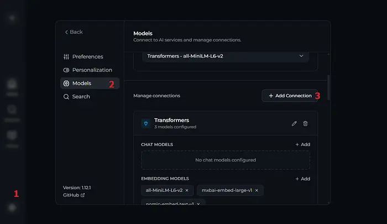
Task: Open the GitHub external link
Action: coord(74,195)
